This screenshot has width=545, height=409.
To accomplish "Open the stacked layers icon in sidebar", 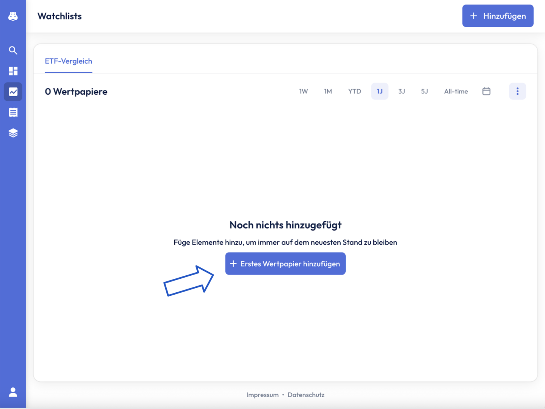I will point(13,133).
